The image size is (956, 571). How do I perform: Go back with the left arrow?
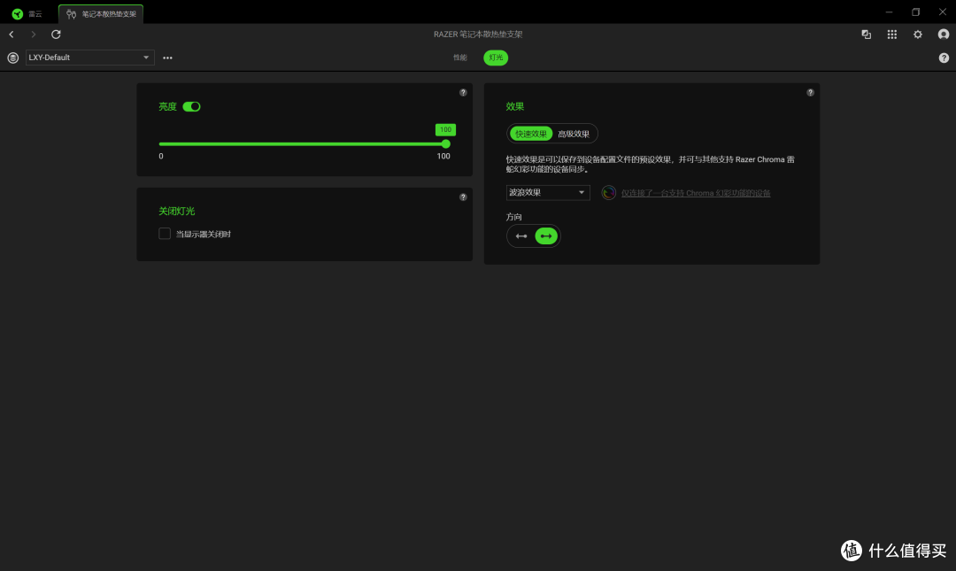(x=12, y=35)
